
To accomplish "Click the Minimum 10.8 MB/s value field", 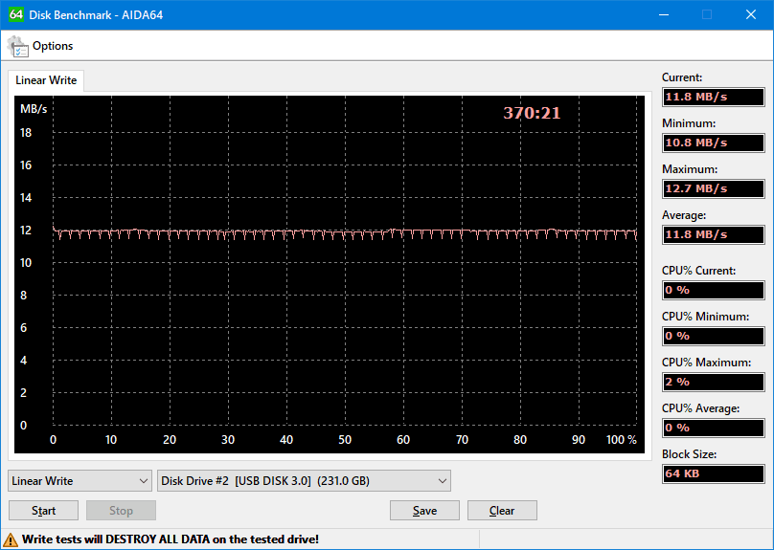I will point(713,143).
